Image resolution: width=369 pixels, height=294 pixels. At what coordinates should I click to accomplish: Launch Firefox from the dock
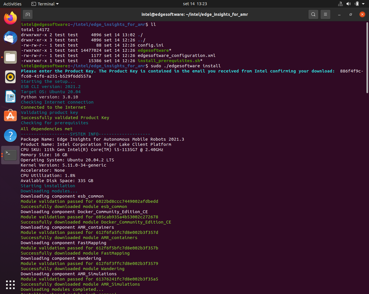click(10, 18)
